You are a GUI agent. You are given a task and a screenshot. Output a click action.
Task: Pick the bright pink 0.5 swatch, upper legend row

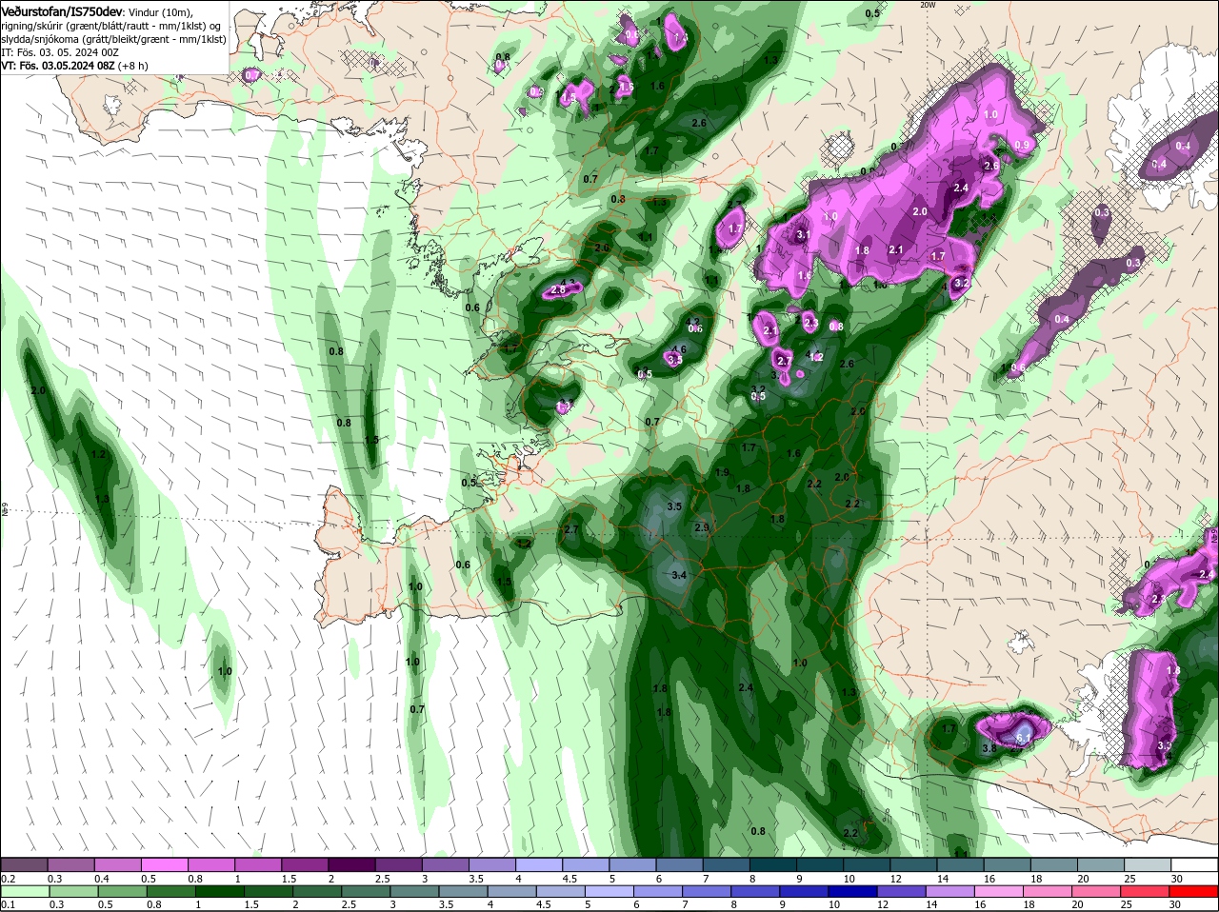coord(164,864)
